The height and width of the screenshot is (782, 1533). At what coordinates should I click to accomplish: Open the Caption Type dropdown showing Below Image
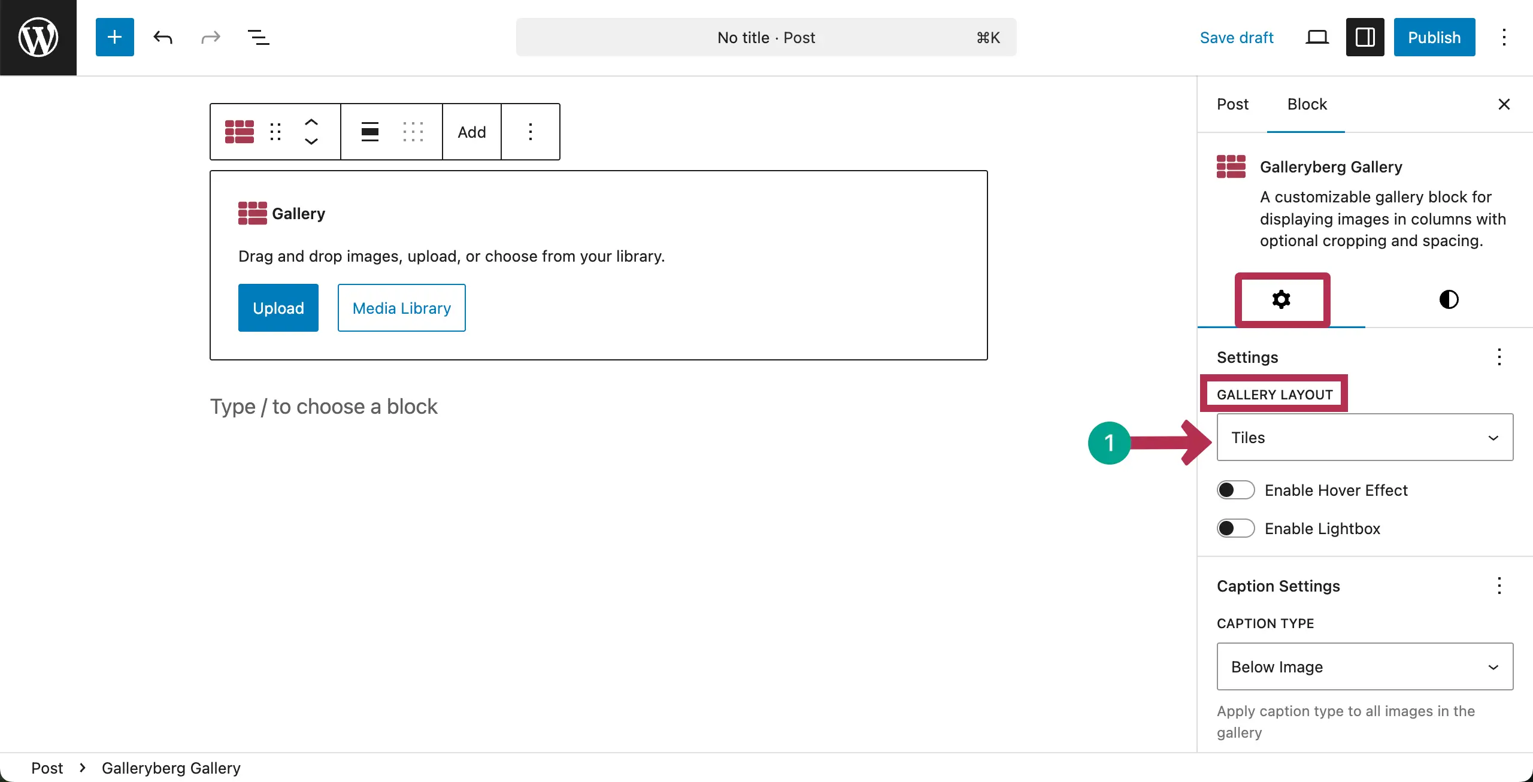pyautogui.click(x=1365, y=666)
